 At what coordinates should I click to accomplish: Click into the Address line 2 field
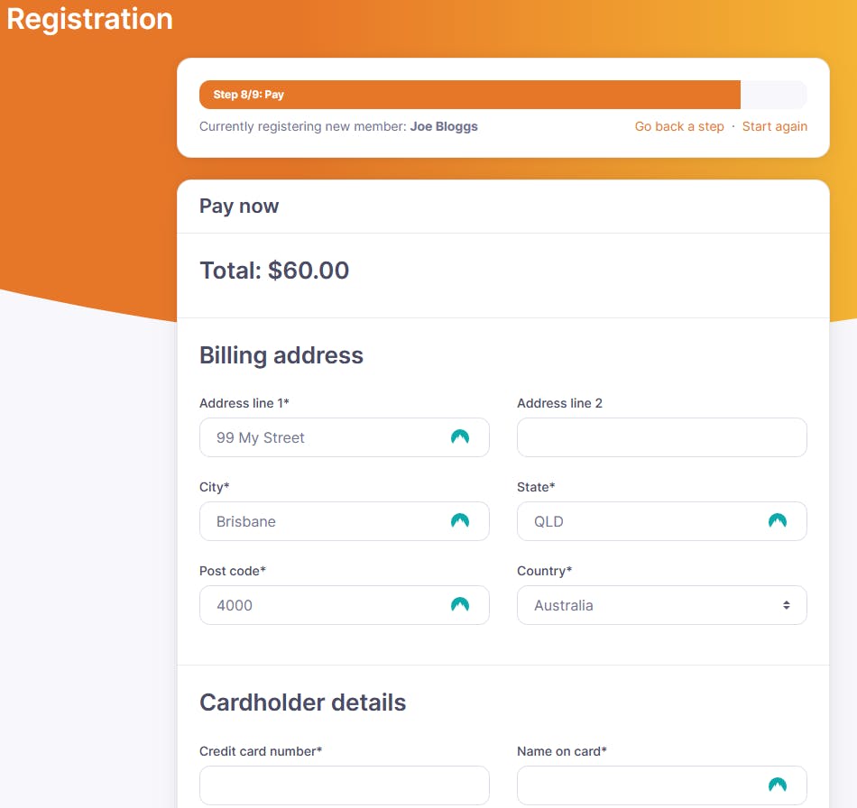tap(661, 437)
